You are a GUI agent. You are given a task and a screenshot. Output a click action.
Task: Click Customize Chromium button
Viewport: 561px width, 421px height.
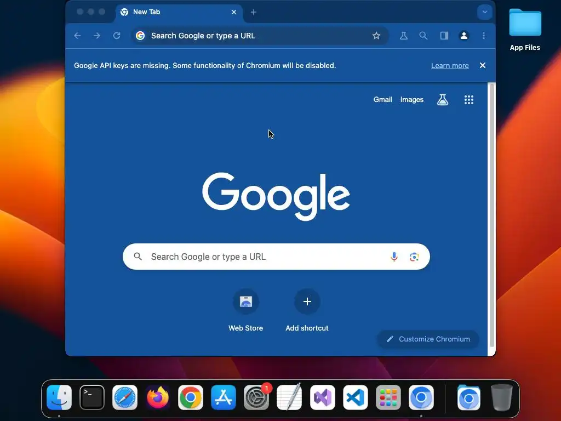point(428,339)
